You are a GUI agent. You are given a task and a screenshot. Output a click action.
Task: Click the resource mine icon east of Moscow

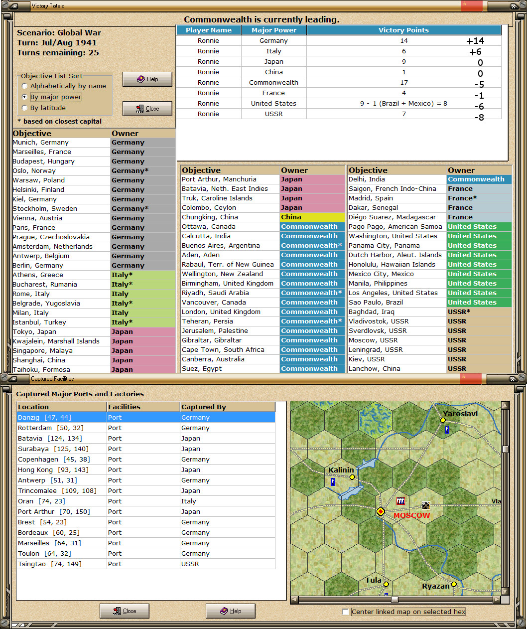point(426,504)
